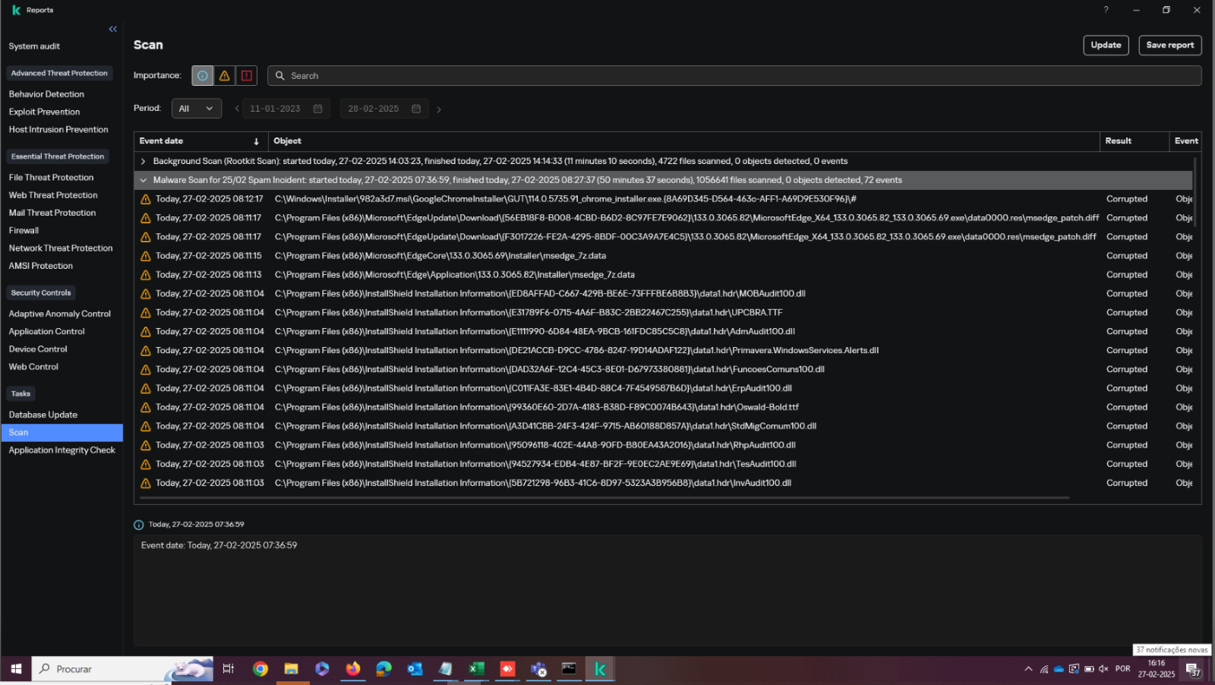The height and width of the screenshot is (685, 1215).
Task: Click Update button
Action: pos(1106,46)
